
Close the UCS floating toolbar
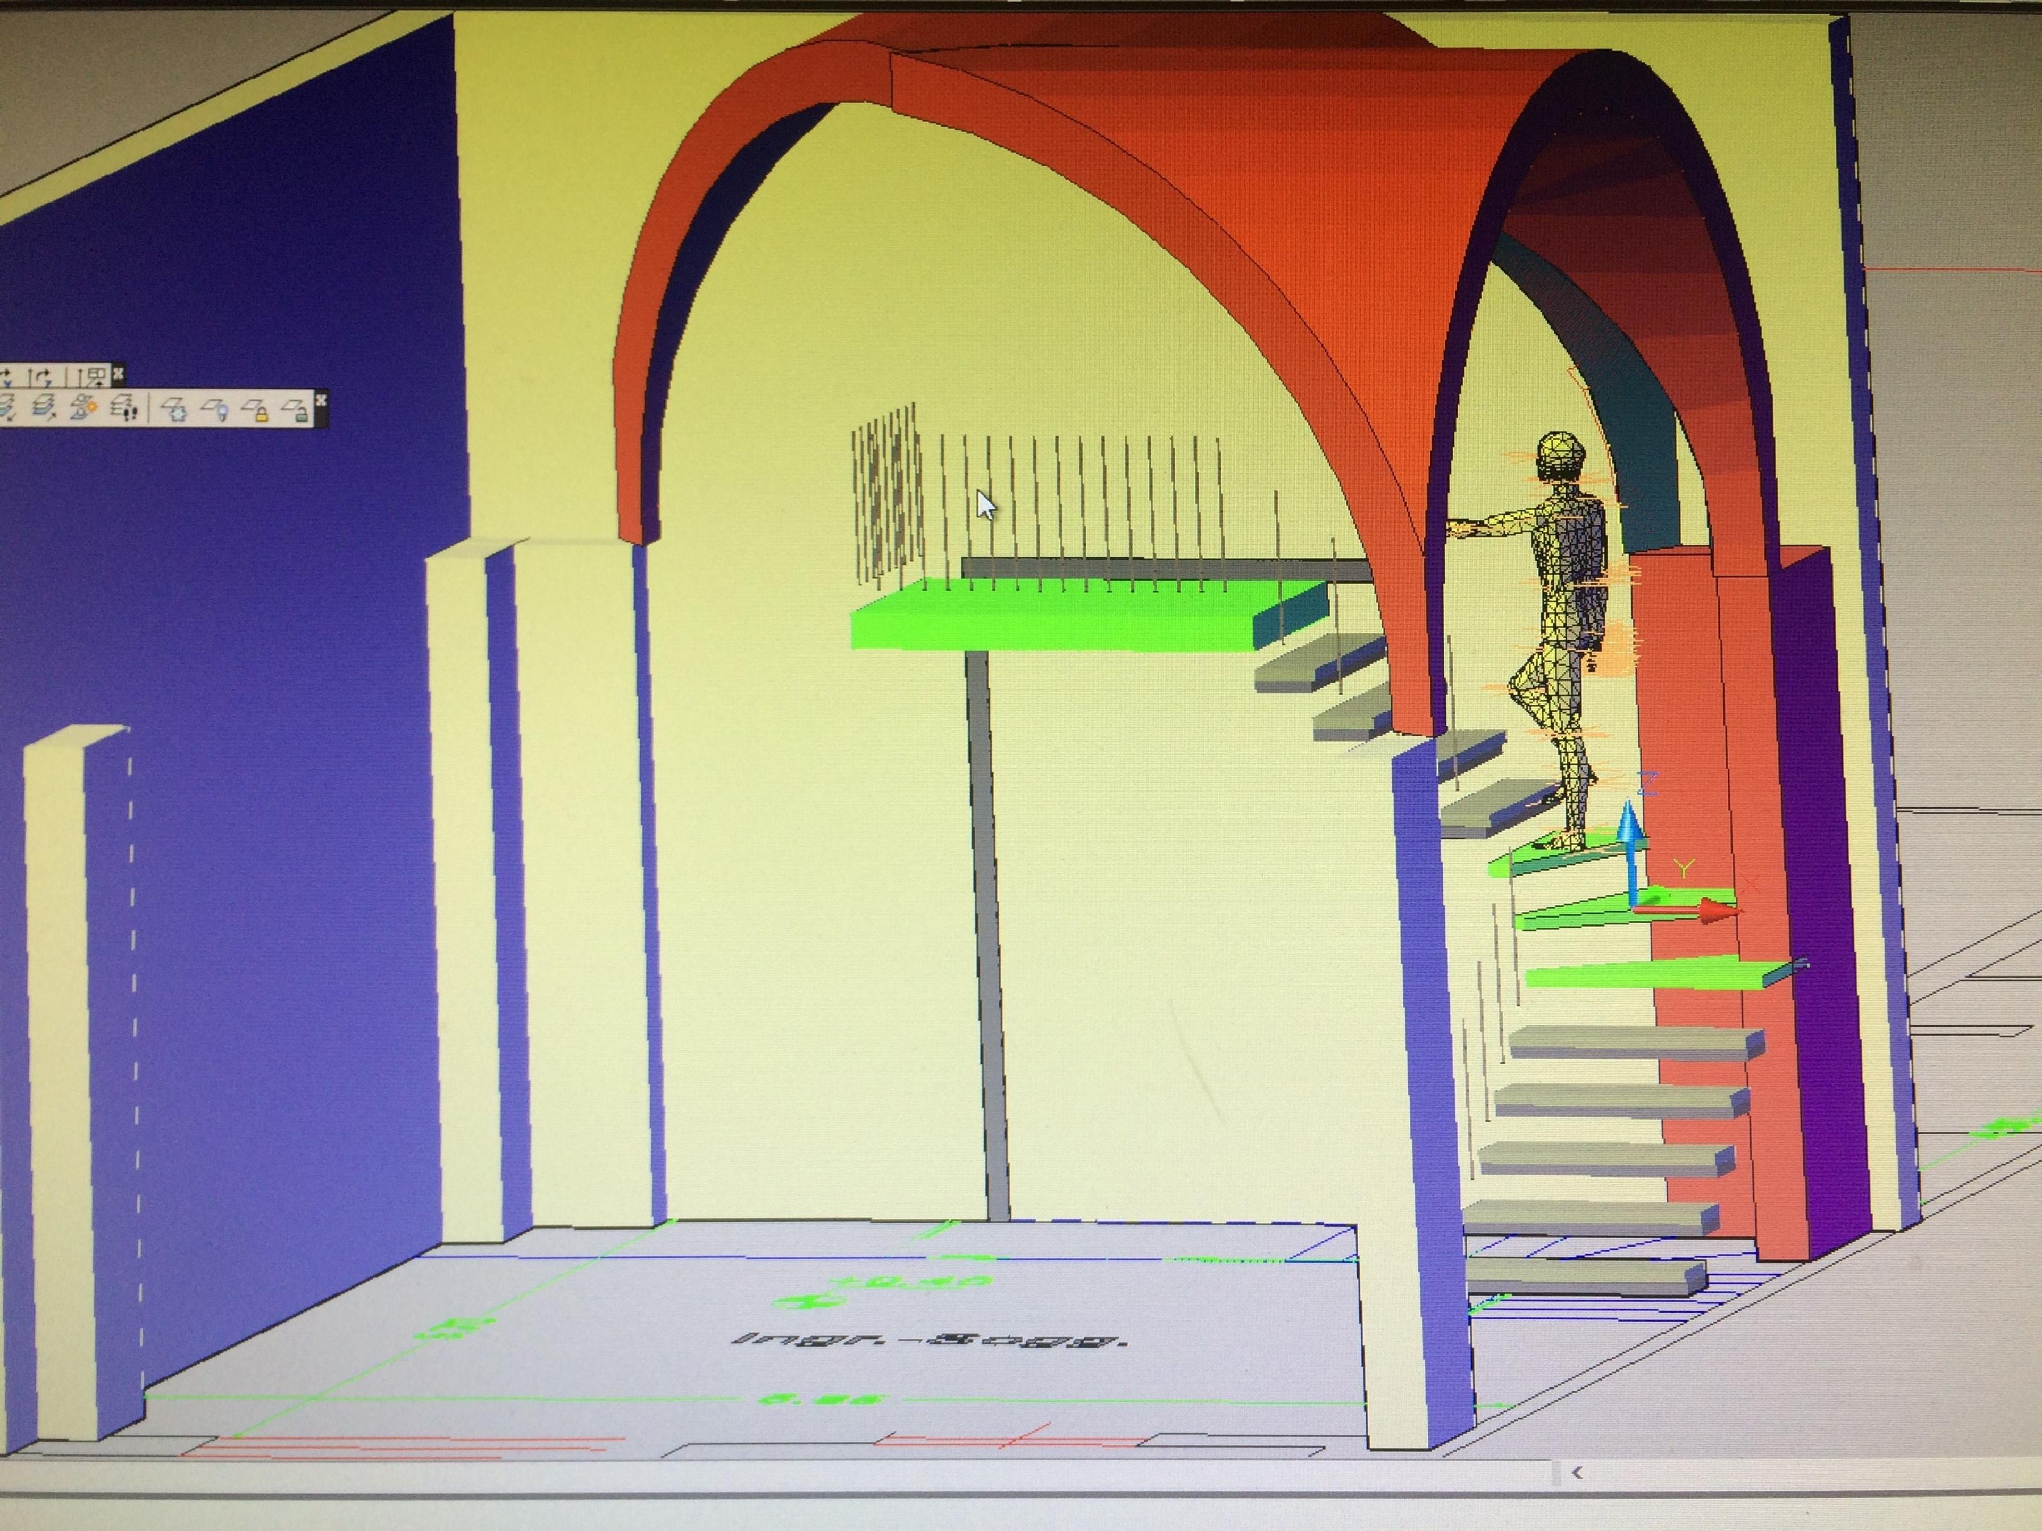(118, 375)
